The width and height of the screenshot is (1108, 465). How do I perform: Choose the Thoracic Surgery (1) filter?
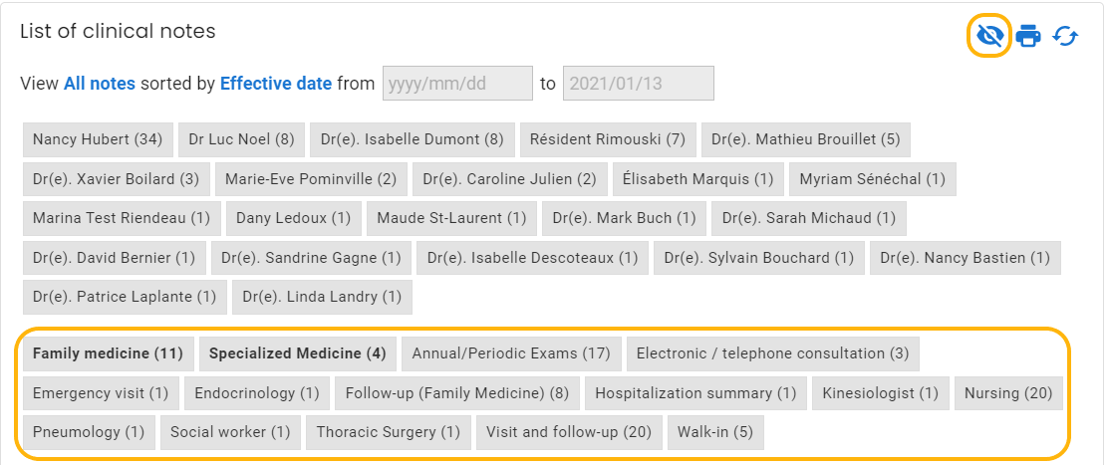[388, 432]
